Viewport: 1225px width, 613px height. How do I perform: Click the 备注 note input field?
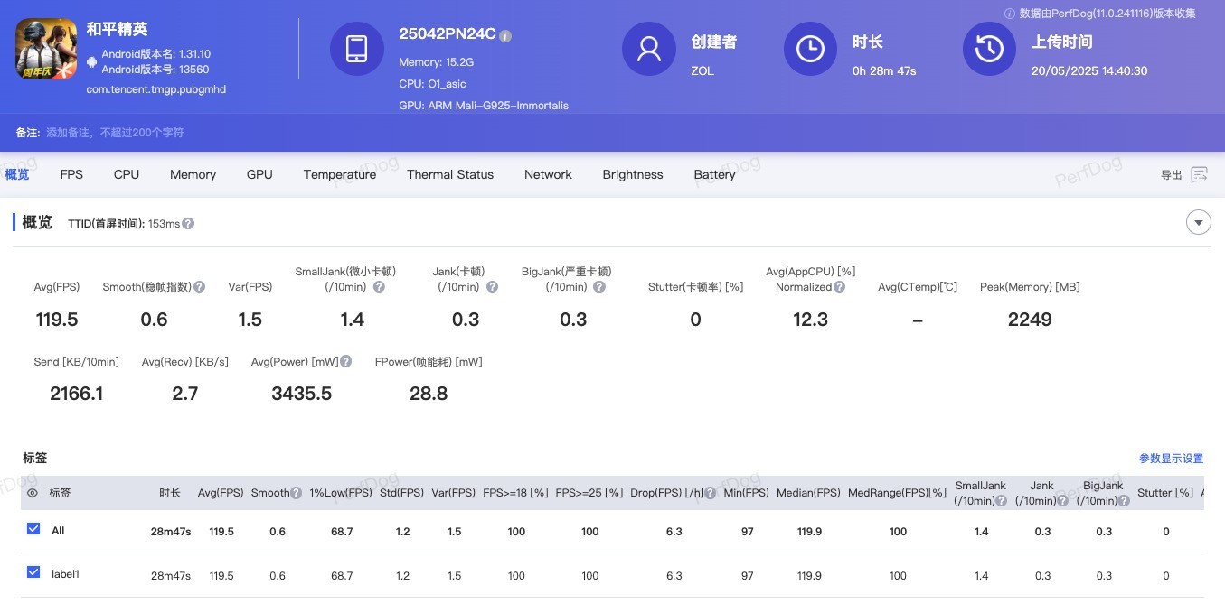(115, 133)
